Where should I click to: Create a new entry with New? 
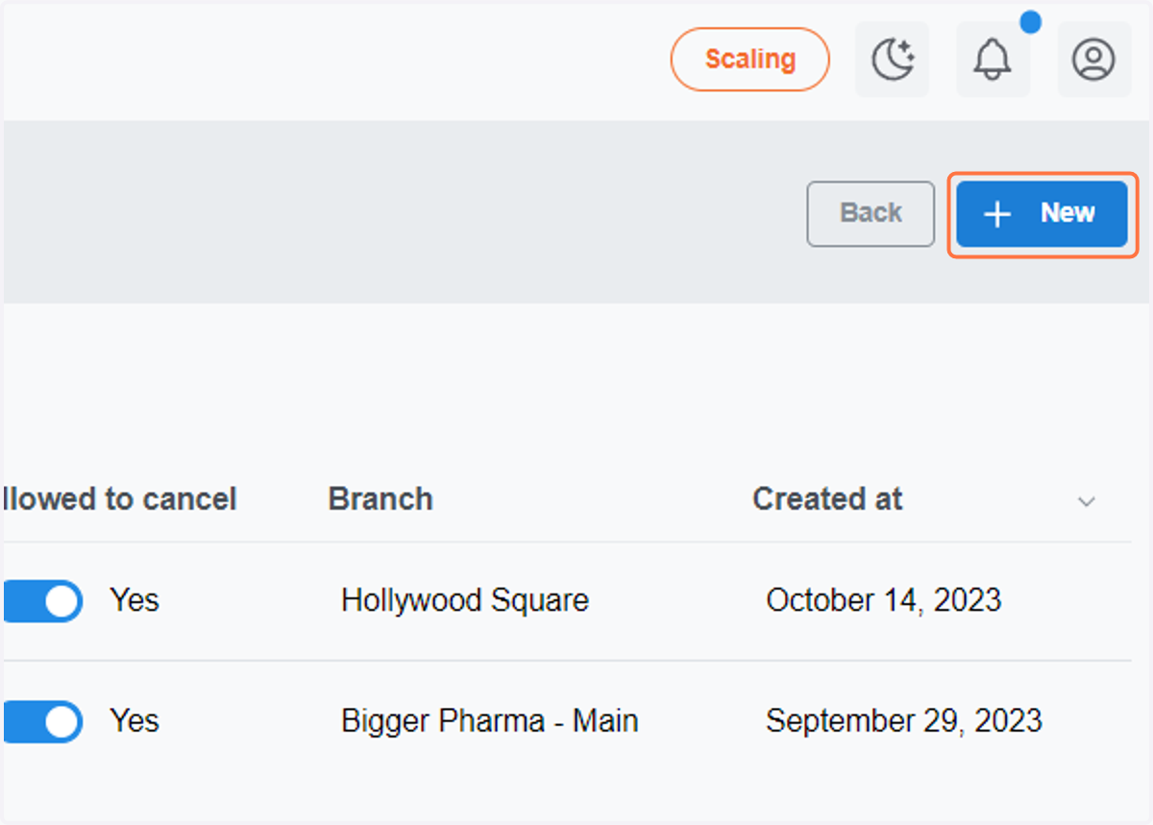1042,213
